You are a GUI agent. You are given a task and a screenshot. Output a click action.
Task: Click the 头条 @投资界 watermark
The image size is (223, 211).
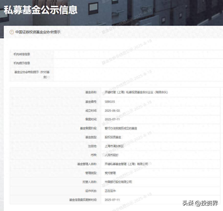tap(200, 203)
